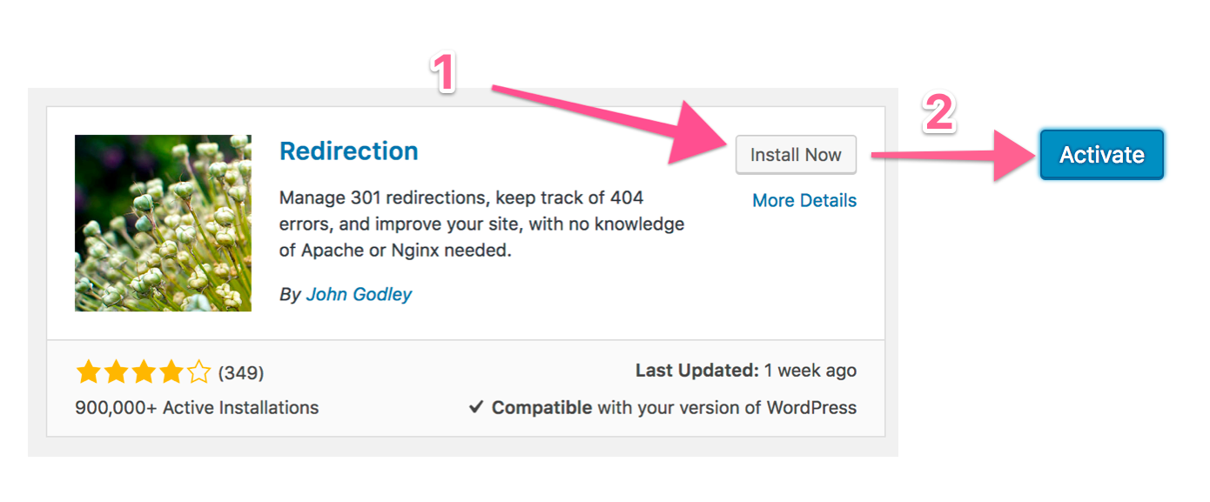Click the pink step number 2
The width and height of the screenshot is (1210, 502).
pos(938,114)
